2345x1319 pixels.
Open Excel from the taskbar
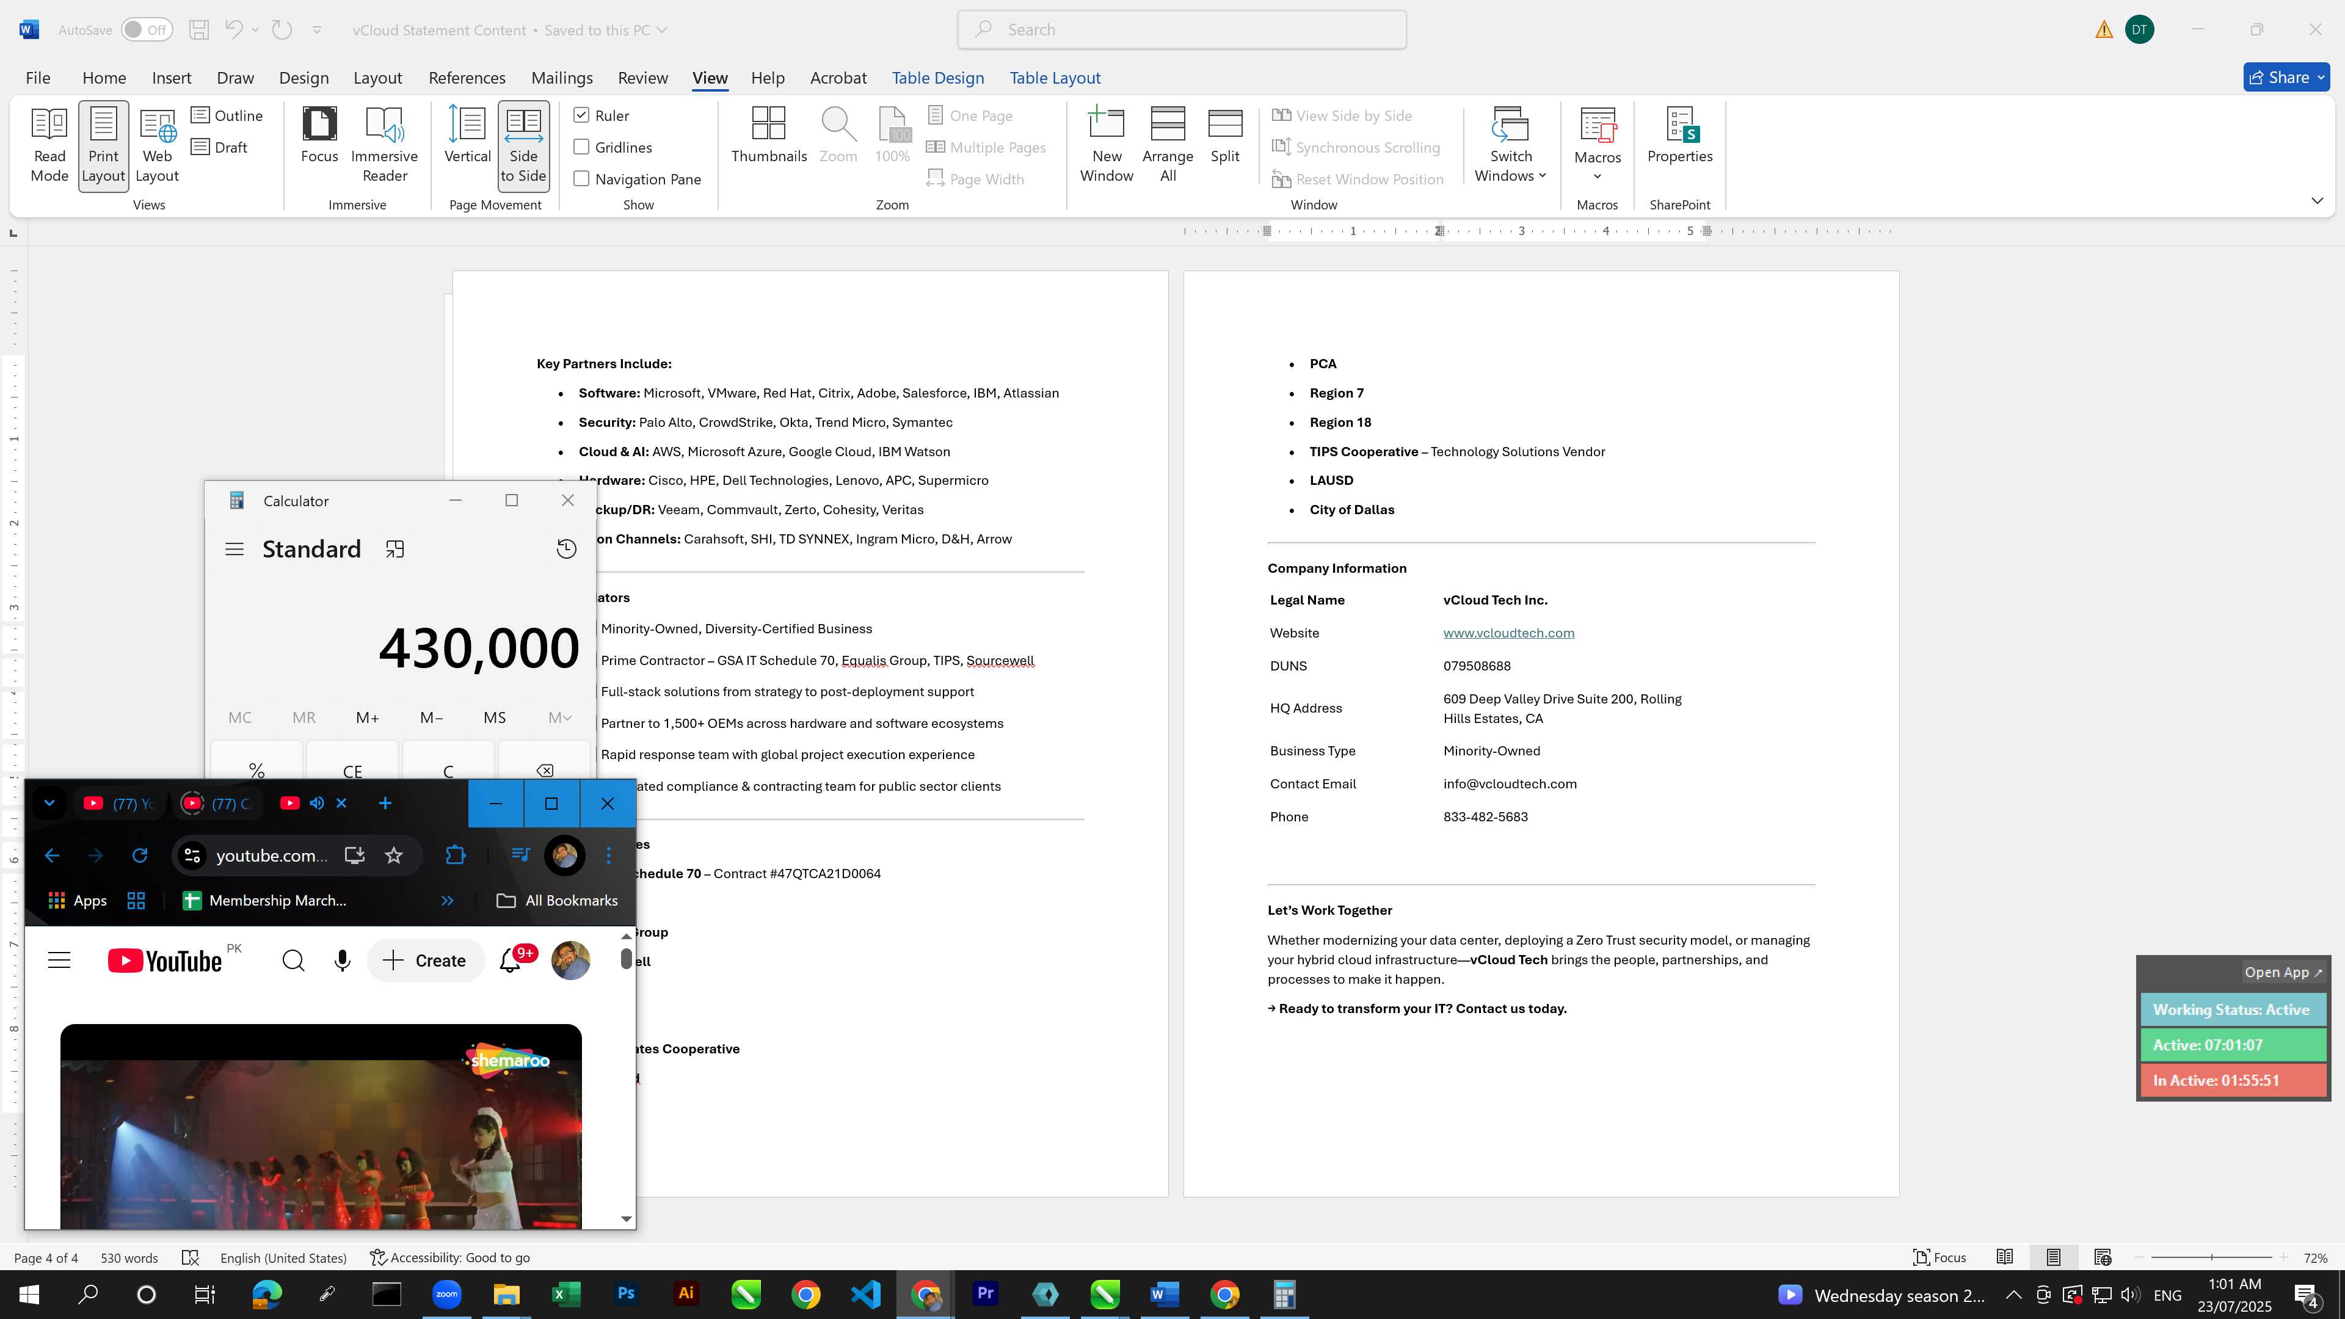pyautogui.click(x=565, y=1295)
